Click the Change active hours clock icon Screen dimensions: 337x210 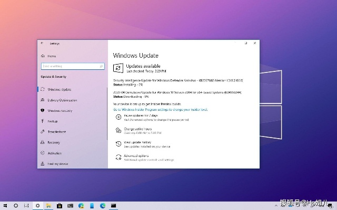117,130
